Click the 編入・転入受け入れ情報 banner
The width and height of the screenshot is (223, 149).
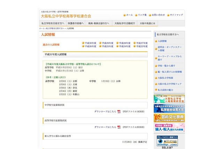pos(169,127)
